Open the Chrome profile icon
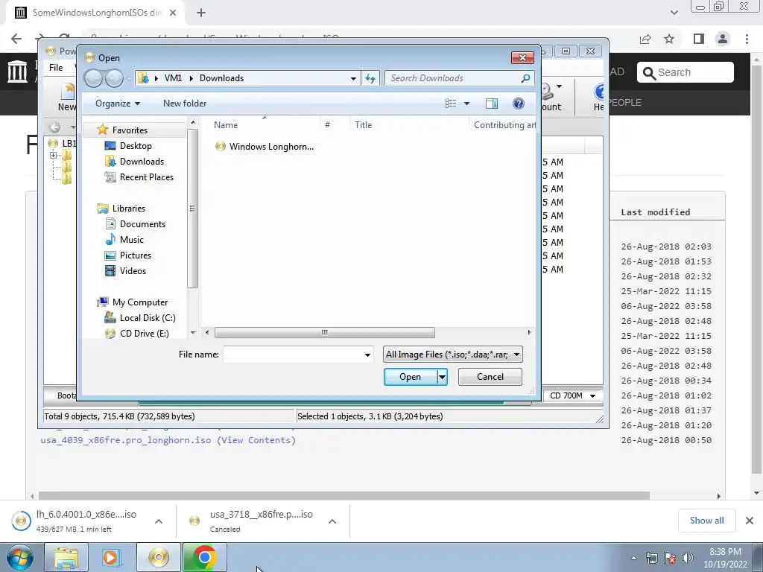This screenshot has height=572, width=763. pyautogui.click(x=723, y=39)
